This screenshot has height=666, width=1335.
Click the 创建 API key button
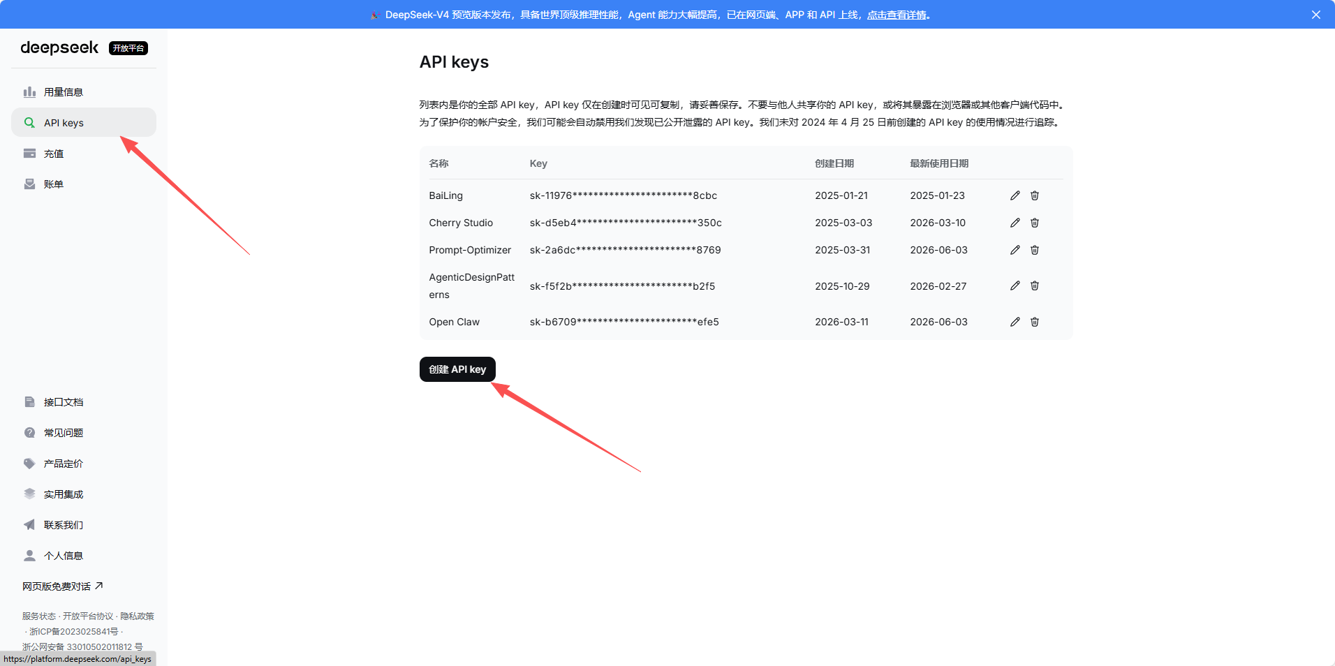pyautogui.click(x=457, y=369)
